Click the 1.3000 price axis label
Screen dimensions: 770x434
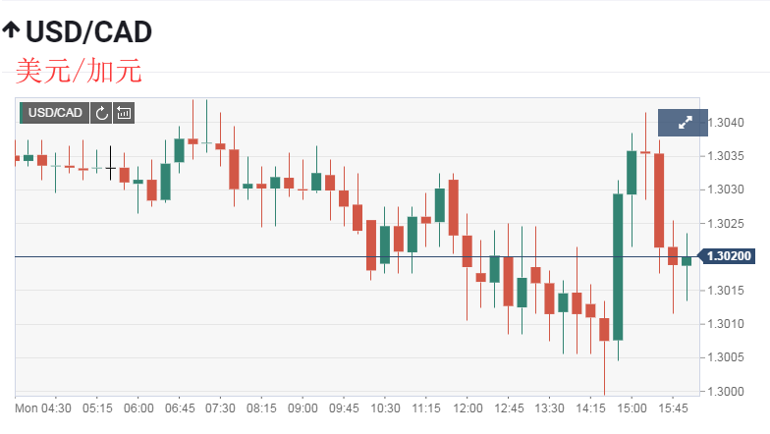(725, 392)
